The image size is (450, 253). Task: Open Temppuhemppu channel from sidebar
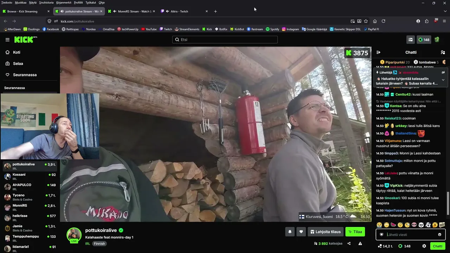(x=30, y=238)
